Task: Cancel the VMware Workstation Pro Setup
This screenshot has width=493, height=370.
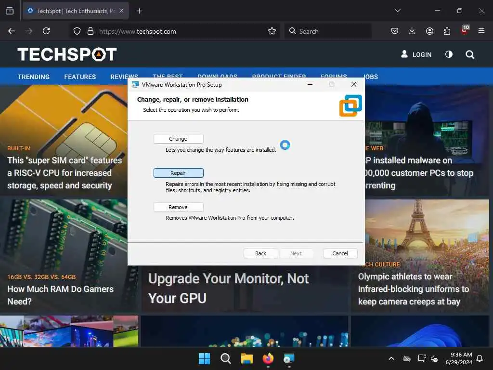Action: (340, 253)
